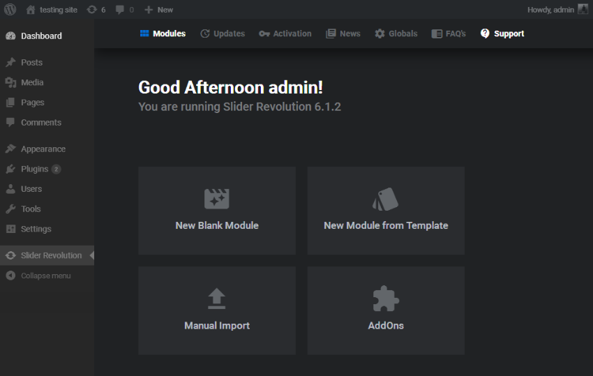
Task: Click the admin avatar thumbnail
Action: pyautogui.click(x=583, y=10)
